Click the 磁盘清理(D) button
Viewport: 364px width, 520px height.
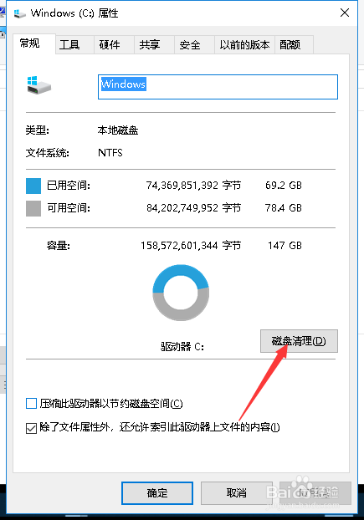point(299,341)
